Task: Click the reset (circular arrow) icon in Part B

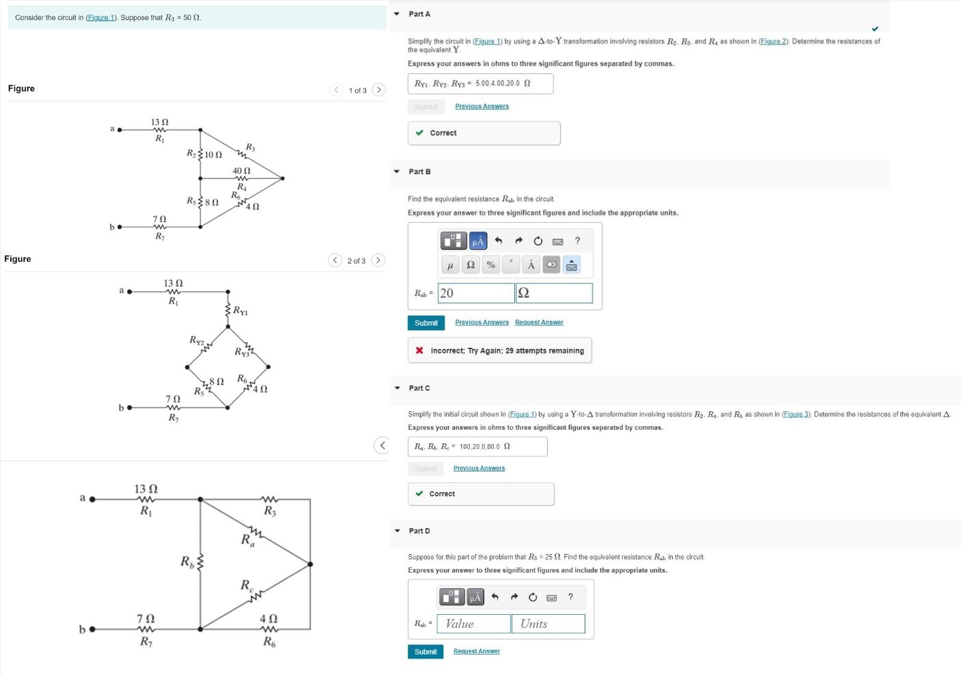Action: pyautogui.click(x=538, y=240)
